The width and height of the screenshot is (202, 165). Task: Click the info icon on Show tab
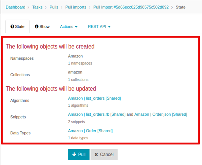(37, 26)
